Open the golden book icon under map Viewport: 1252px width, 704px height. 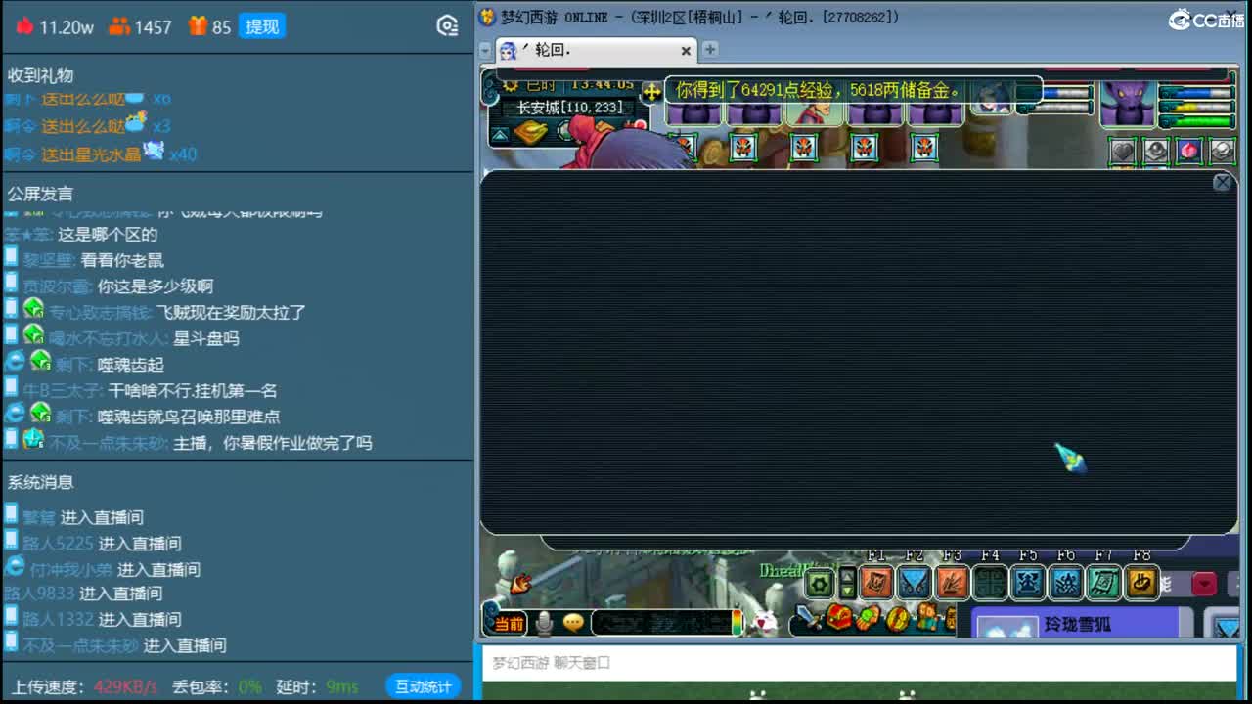(530, 133)
